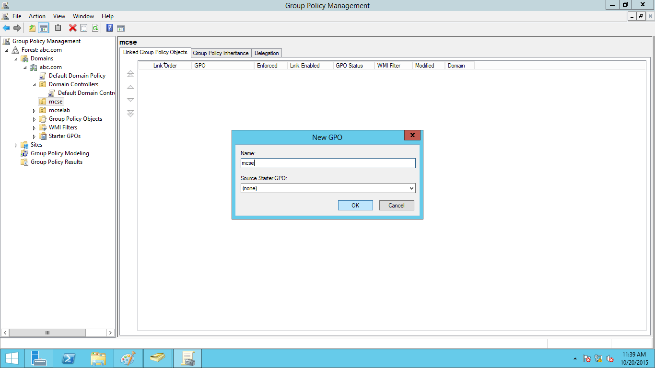
Task: Open Server Manager from the taskbar
Action: coord(39,358)
